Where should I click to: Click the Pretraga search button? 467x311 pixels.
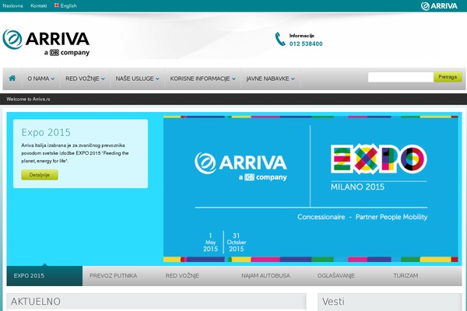(448, 77)
